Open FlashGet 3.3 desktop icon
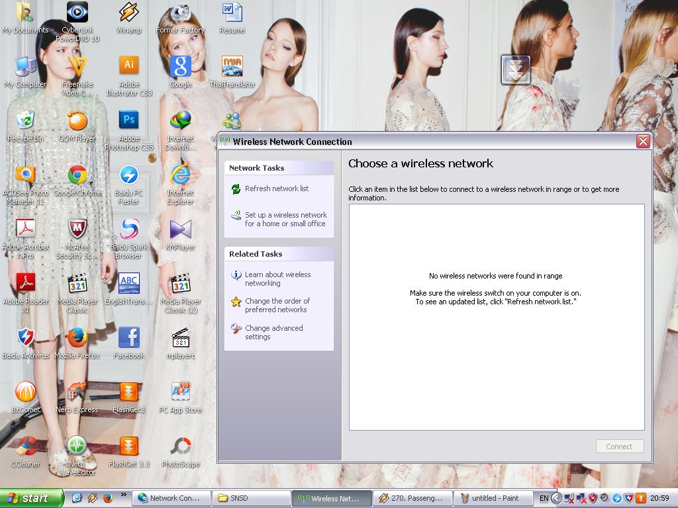678x508 pixels. pos(129,452)
